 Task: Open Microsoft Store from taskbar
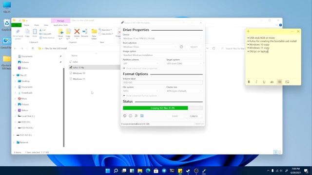tap(156, 171)
